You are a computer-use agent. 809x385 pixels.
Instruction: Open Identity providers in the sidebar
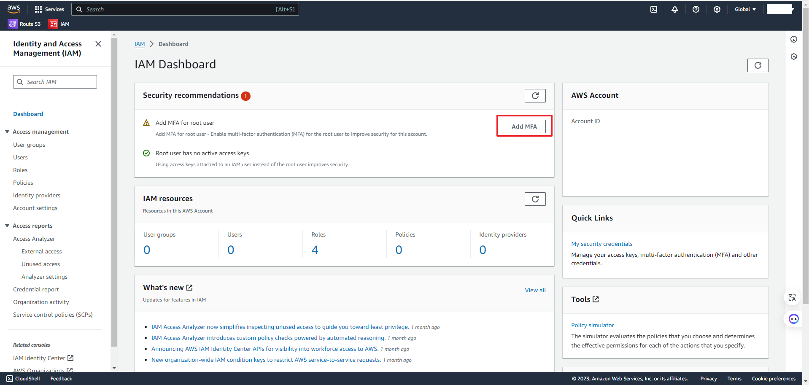(37, 195)
